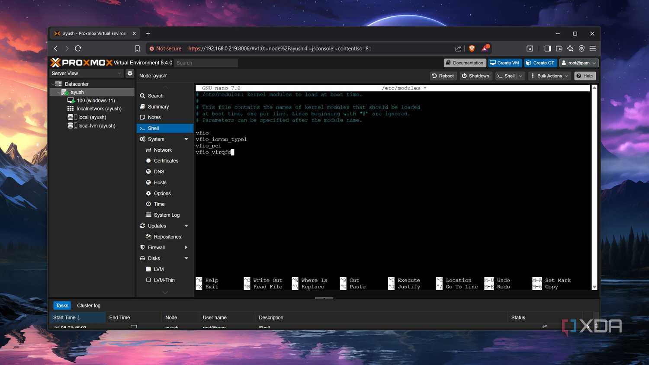The image size is (649, 365).
Task: Click the Proxmox logo
Action: point(81,63)
